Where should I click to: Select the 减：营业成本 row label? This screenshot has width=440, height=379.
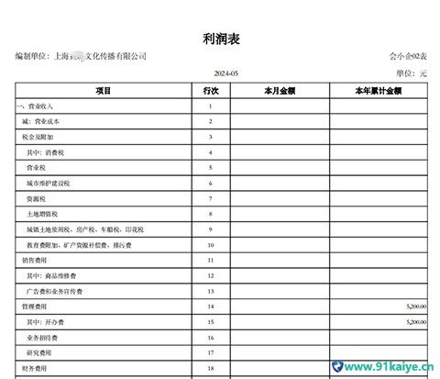coord(40,121)
